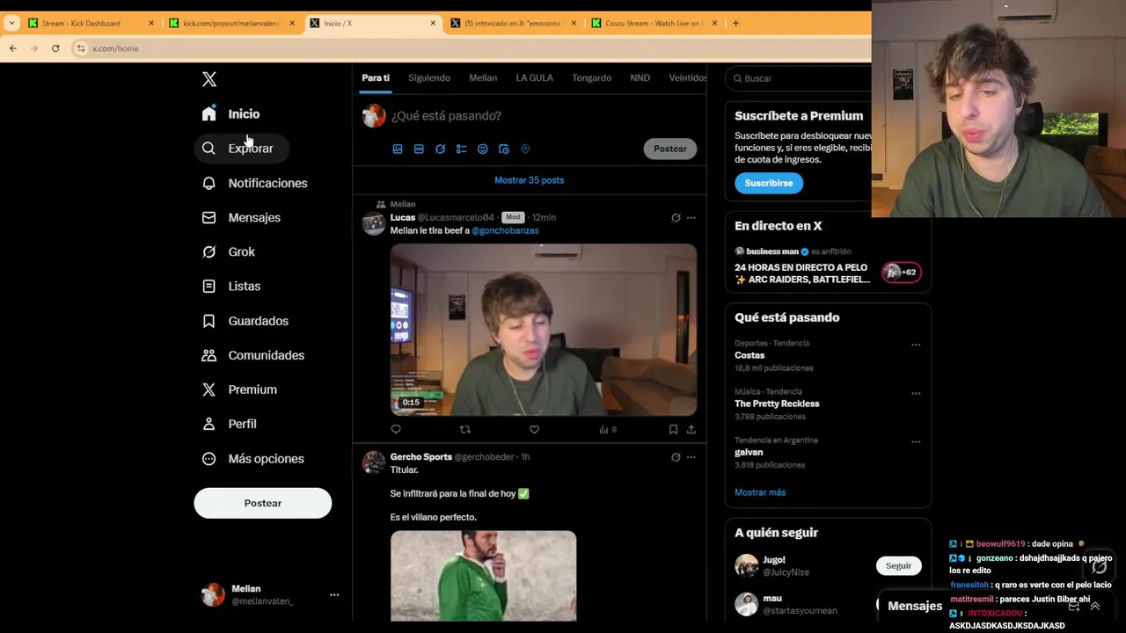Open Grok from the sidebar
Screen dimensions: 1126x633
point(229,251)
